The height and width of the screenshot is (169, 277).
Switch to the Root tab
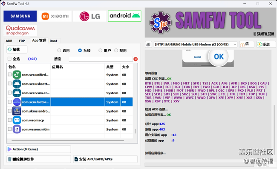(53, 41)
